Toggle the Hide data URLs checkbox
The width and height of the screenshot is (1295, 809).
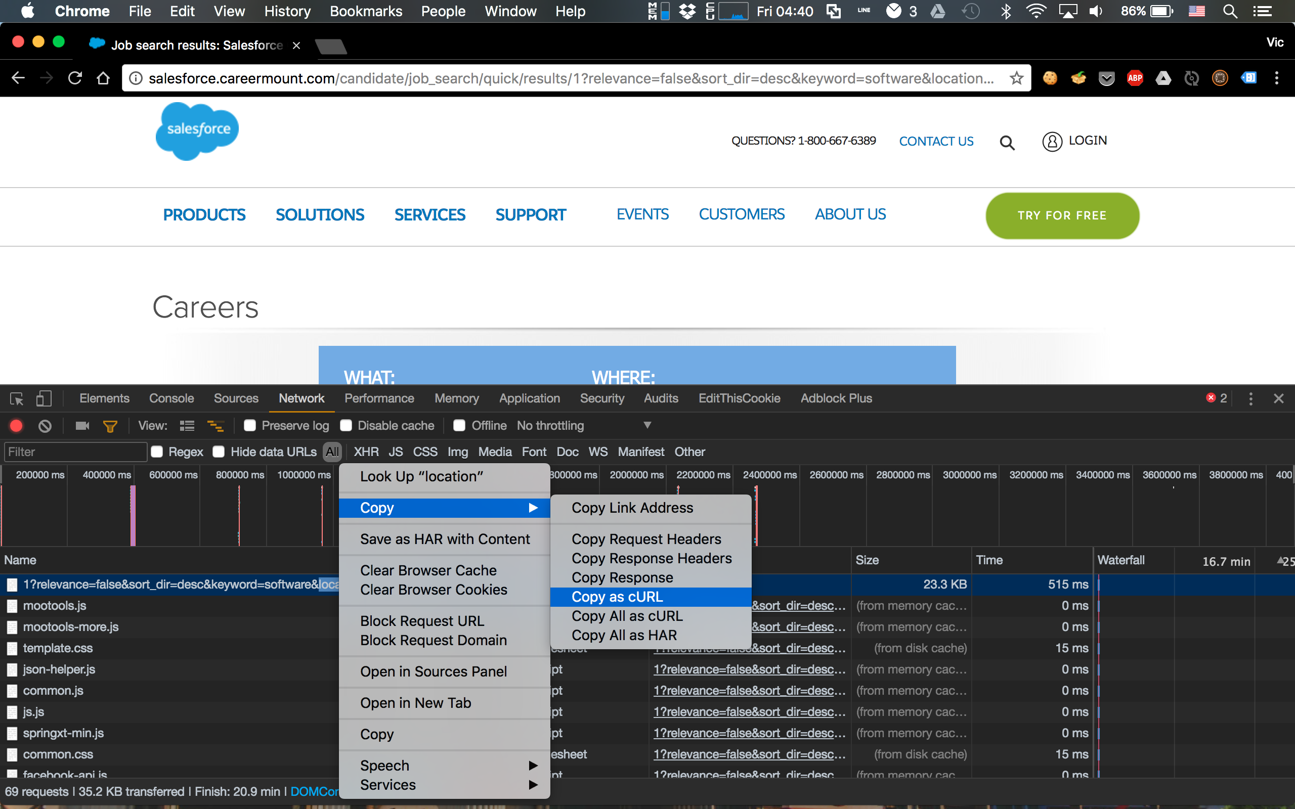(219, 452)
